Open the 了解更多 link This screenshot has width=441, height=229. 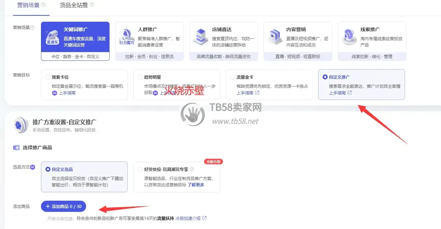click(x=196, y=185)
